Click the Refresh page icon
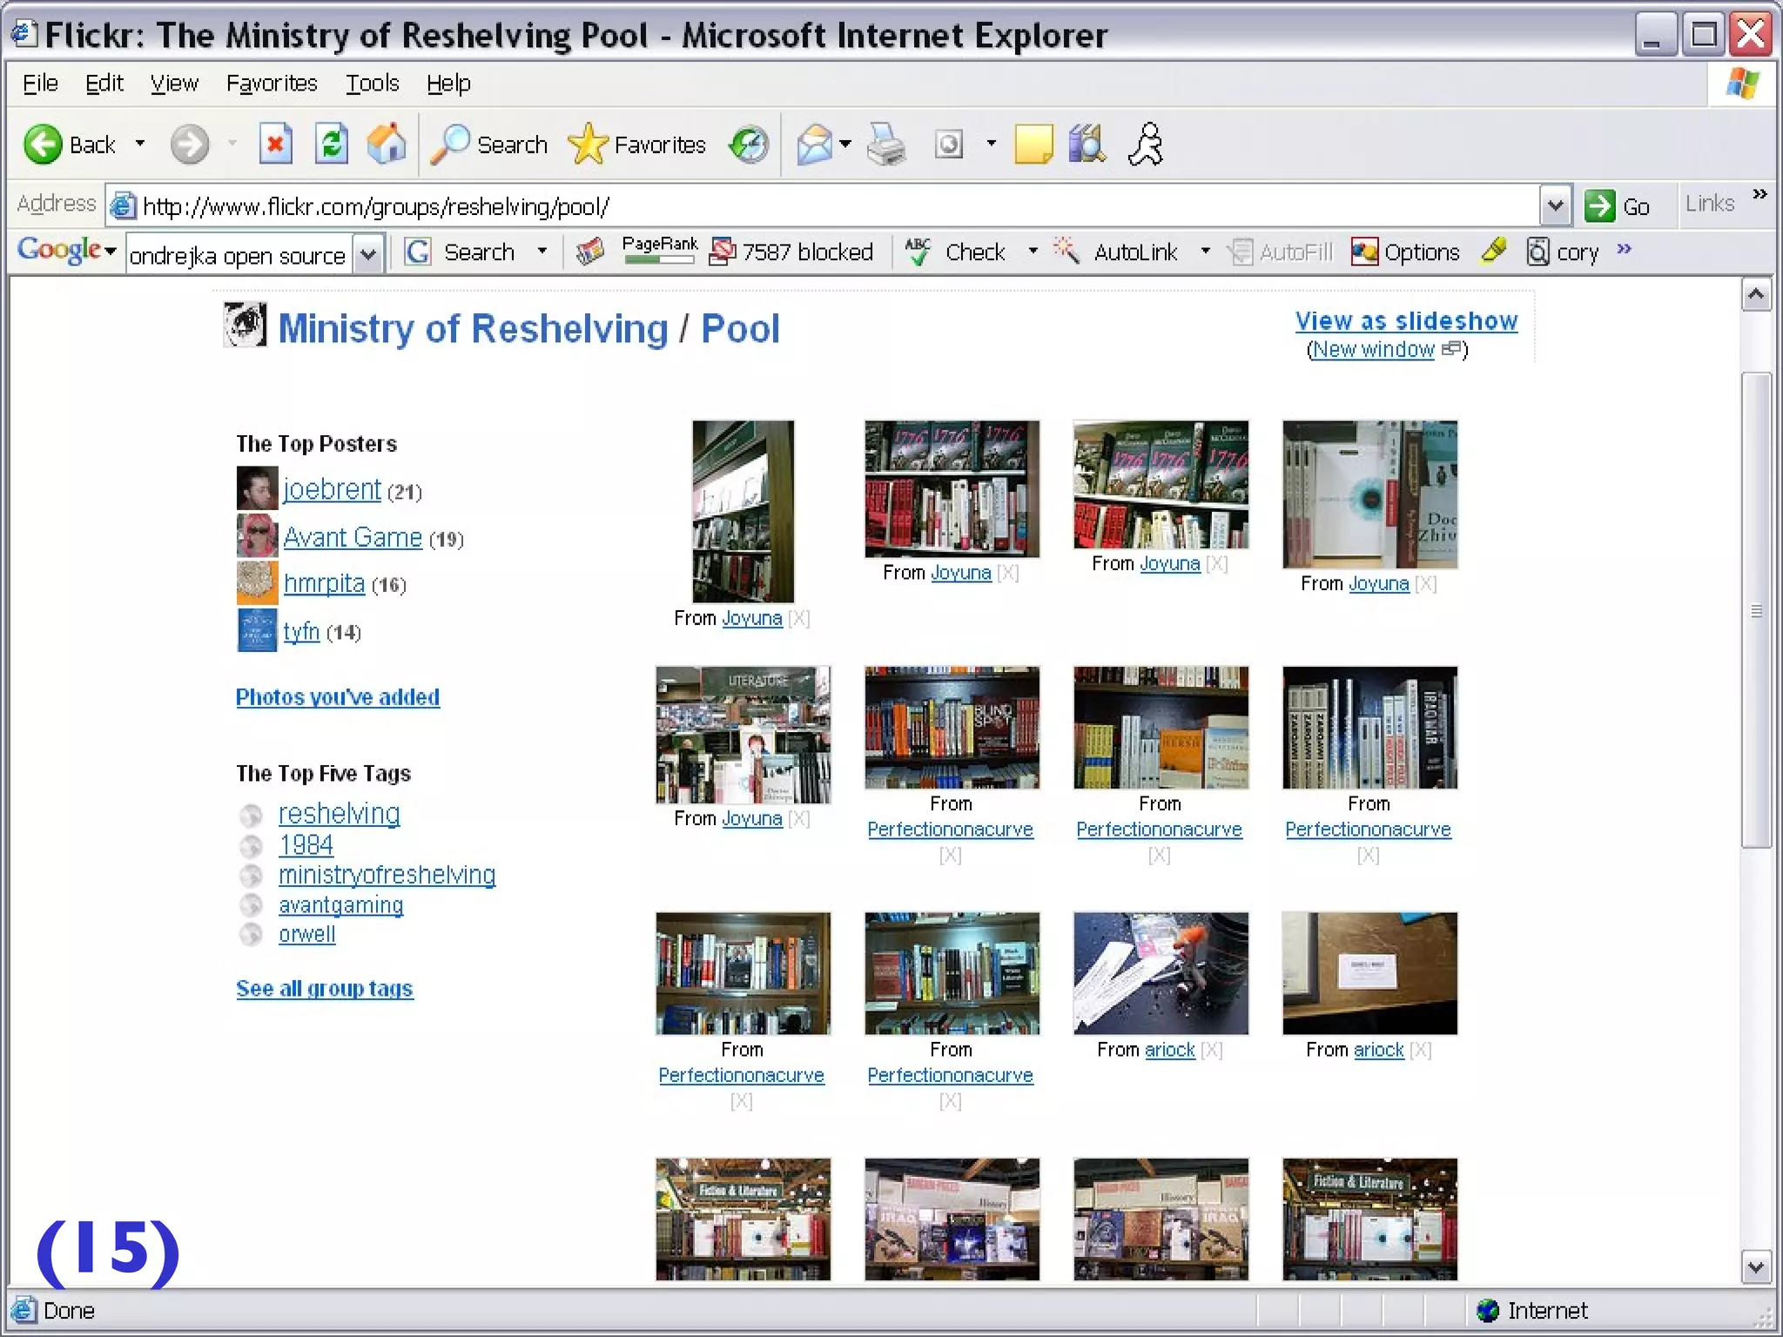 [x=332, y=144]
